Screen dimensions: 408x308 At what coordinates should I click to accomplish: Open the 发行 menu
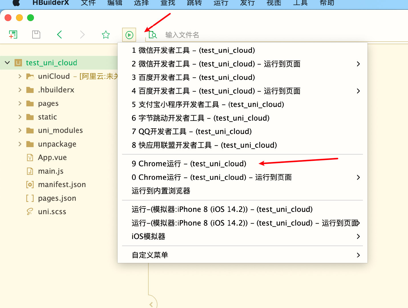pos(248,3)
